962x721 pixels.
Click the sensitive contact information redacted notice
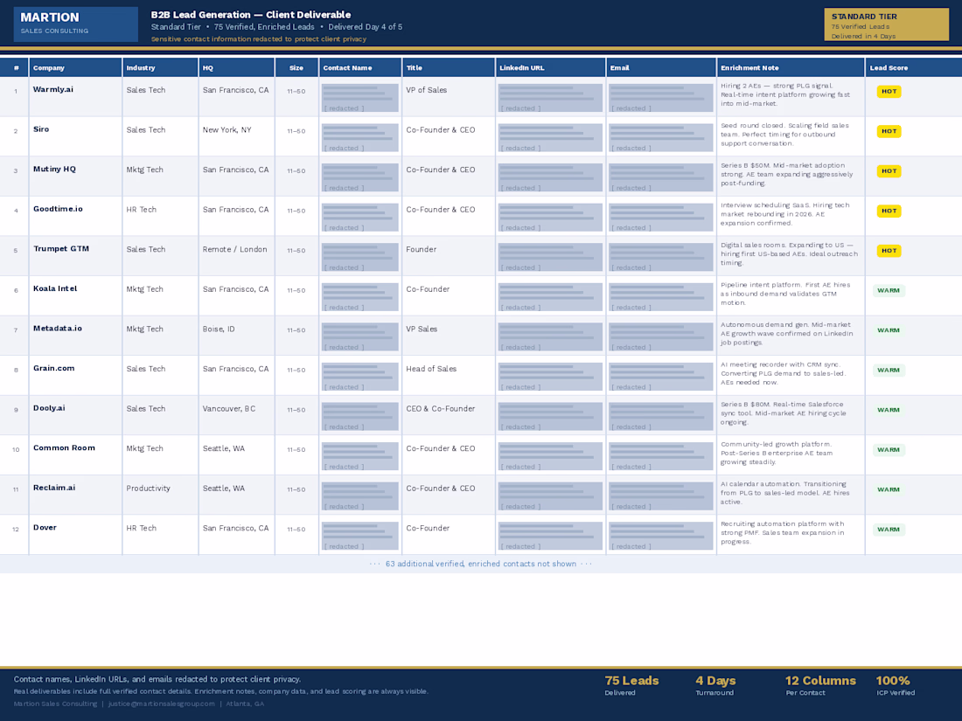258,39
